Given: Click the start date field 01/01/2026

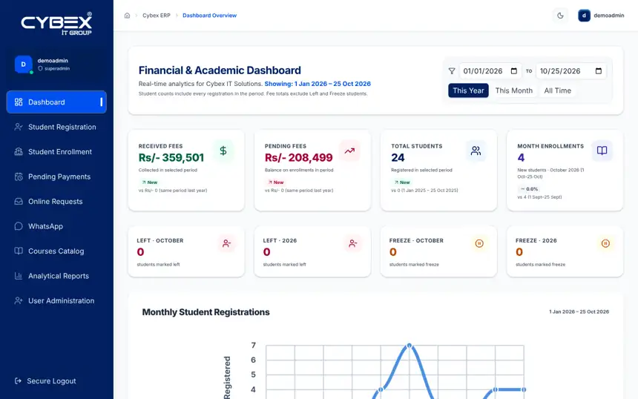Looking at the screenshot, I should [x=490, y=71].
